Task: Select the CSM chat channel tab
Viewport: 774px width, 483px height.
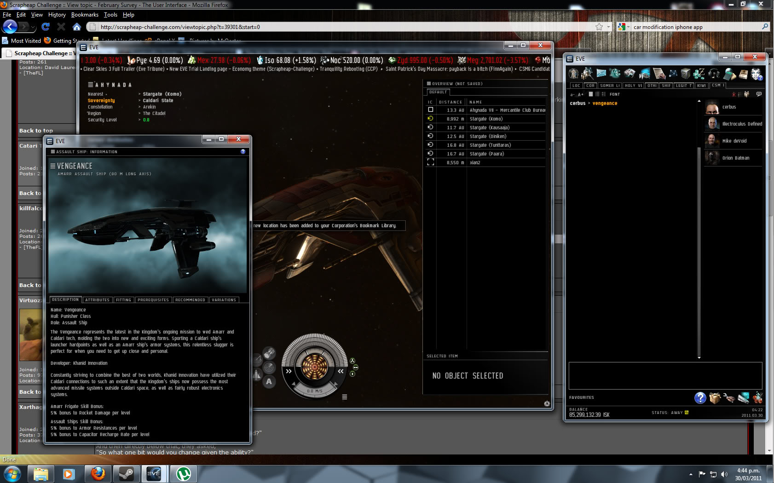Action: tap(717, 85)
